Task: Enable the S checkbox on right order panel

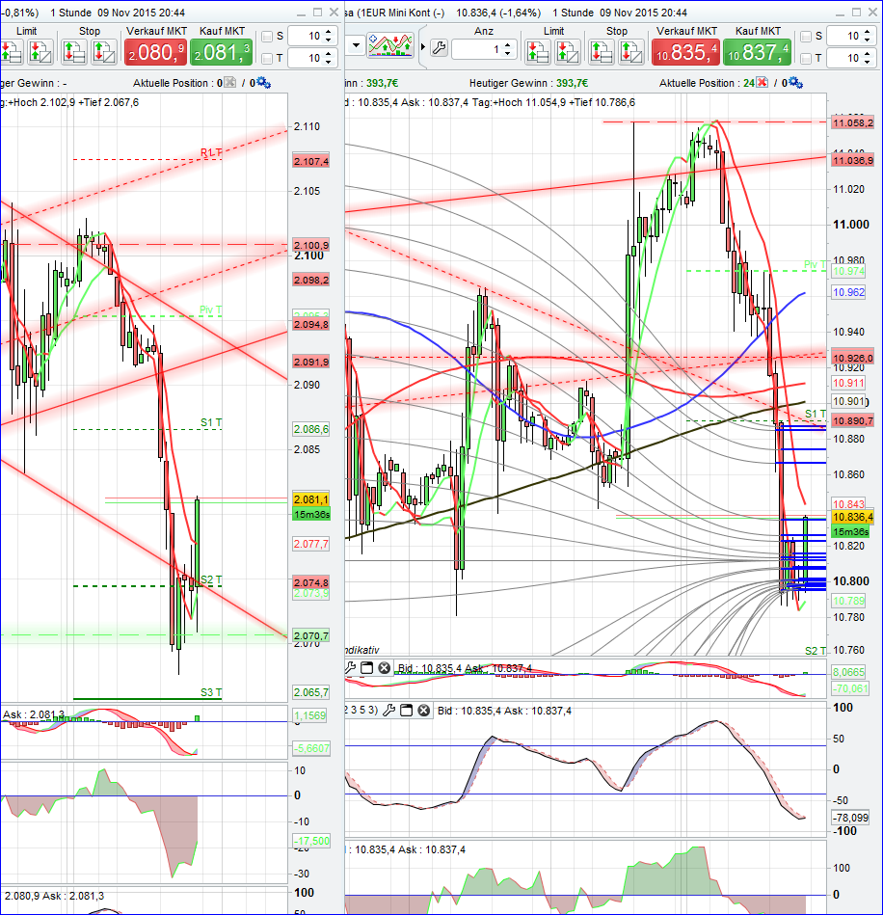Action: 804,34
